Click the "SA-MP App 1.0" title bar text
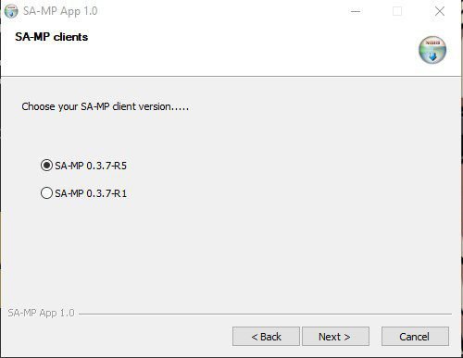Screen dimensions: 463x358 (x=60, y=11)
